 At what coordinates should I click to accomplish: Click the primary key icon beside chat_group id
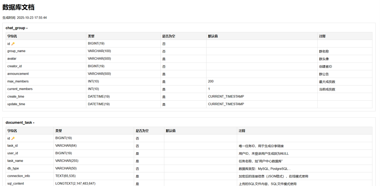point(13,43)
